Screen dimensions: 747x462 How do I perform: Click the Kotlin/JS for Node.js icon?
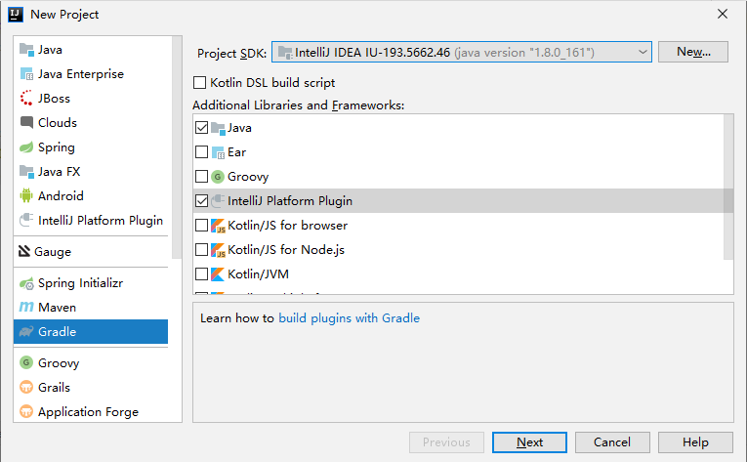click(218, 250)
